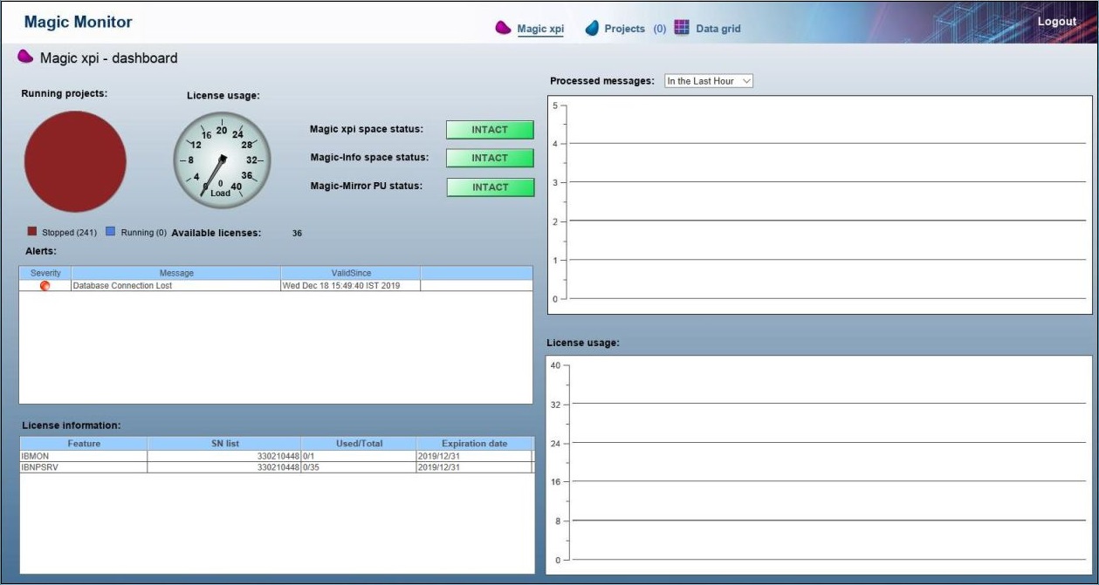Click the Expiration date column header
Screen dimensions: 1099x585
coord(475,444)
